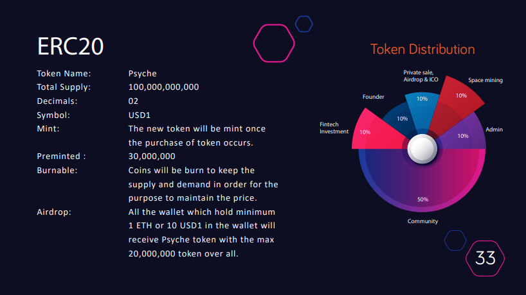Click the Symbol value USD1

point(139,115)
